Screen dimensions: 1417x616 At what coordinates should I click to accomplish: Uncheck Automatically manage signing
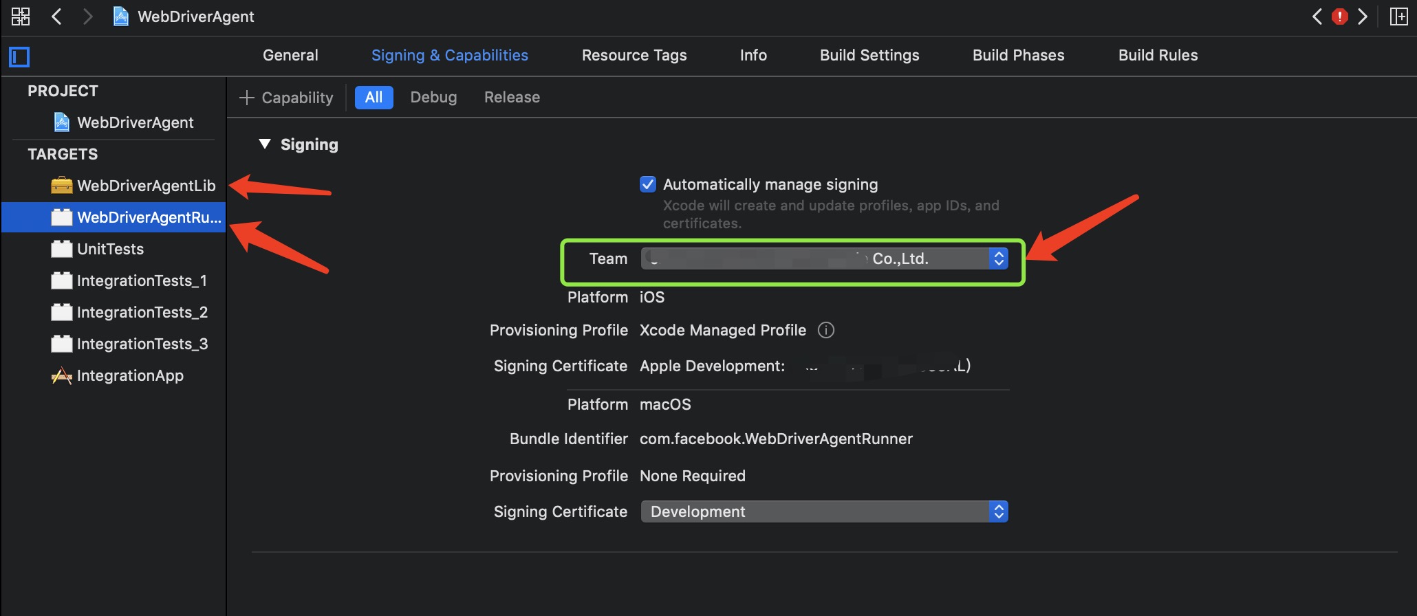648,184
